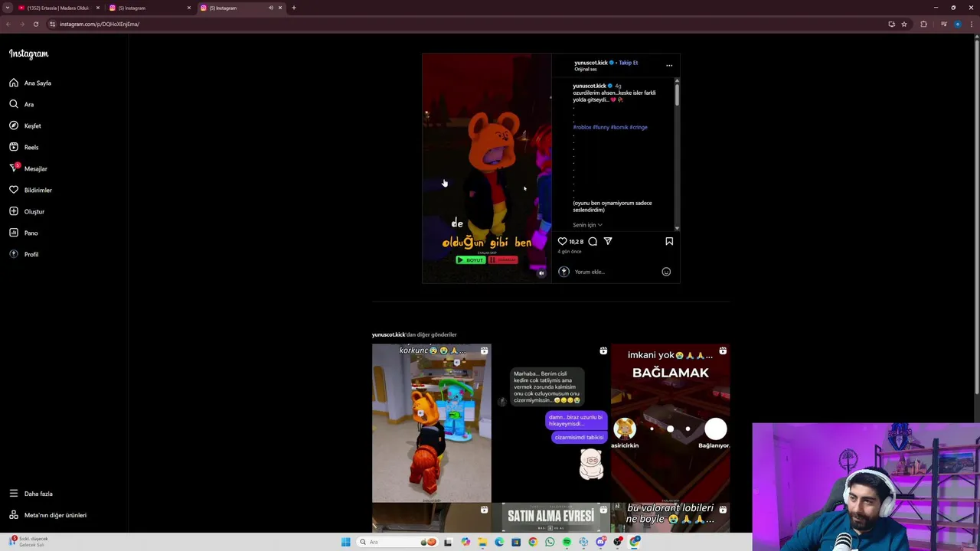Click the #roblox hashtag

coord(582,127)
